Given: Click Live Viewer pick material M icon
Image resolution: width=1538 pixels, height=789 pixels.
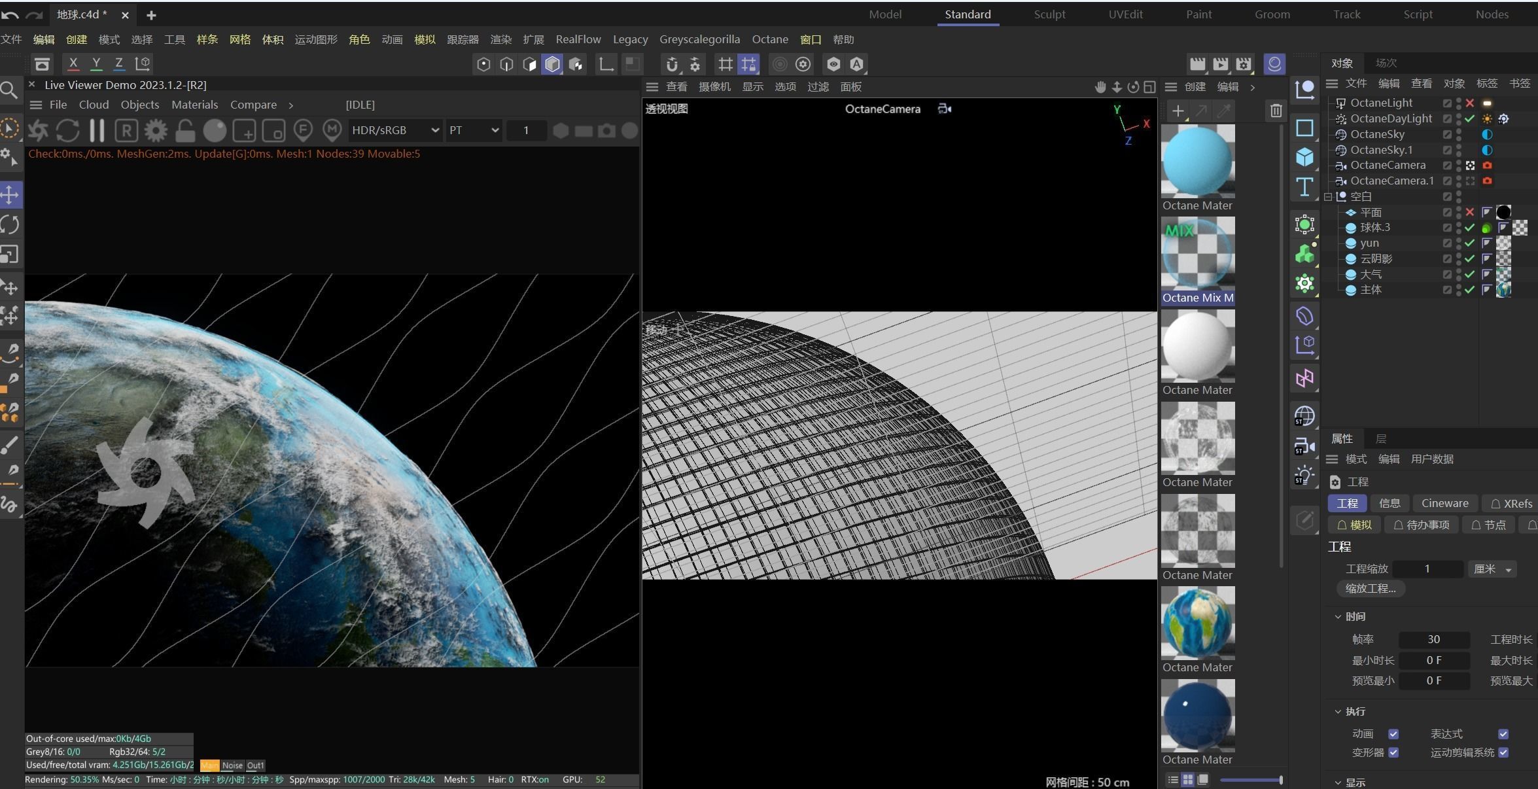Looking at the screenshot, I should [332, 131].
